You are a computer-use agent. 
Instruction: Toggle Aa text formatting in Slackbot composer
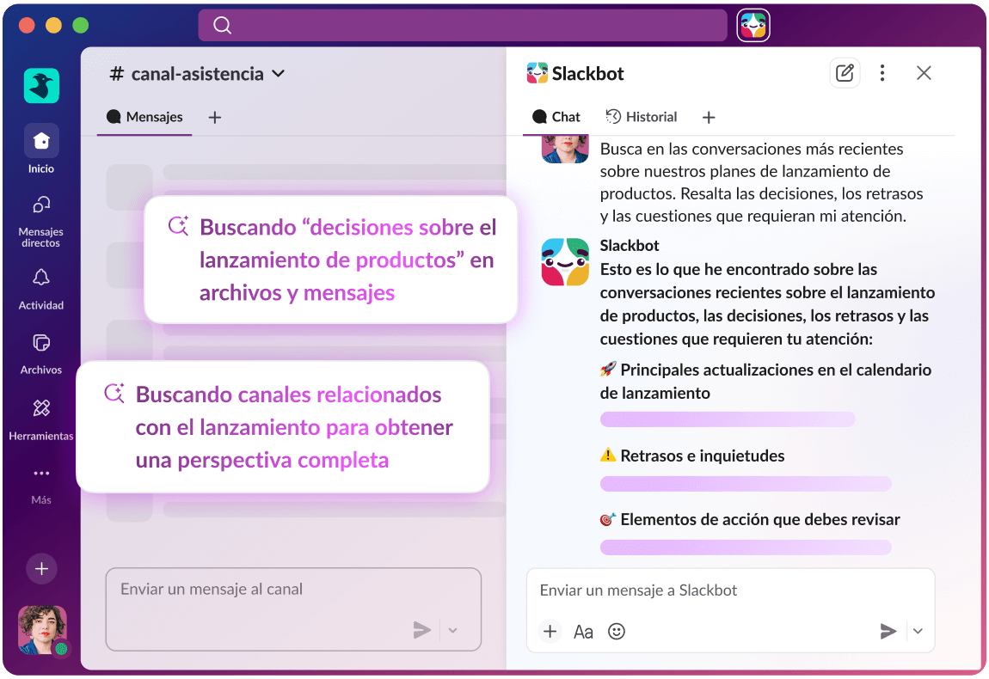(583, 632)
